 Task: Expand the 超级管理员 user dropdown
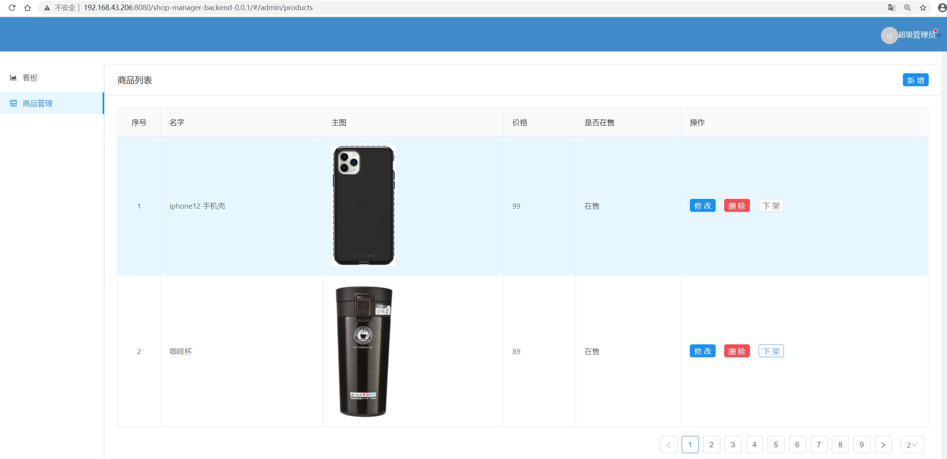(939, 35)
